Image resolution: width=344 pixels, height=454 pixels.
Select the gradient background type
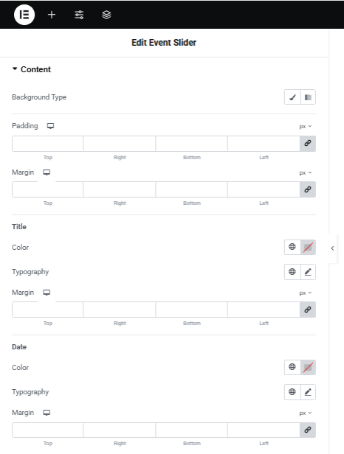[308, 97]
